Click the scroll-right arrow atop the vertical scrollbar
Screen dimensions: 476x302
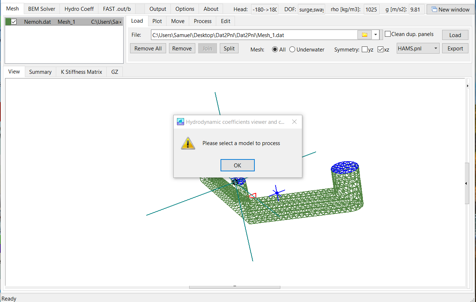[467, 86]
